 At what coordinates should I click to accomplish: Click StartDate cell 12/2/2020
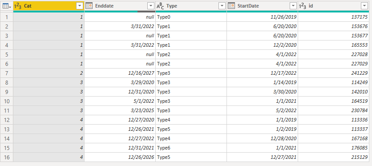262,45
